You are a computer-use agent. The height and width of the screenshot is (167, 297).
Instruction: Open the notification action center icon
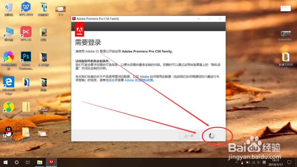point(289,162)
